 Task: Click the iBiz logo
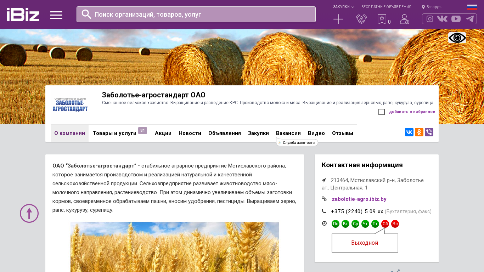coord(23,15)
